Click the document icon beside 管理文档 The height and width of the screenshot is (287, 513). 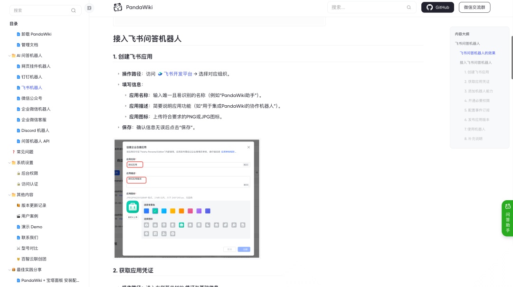click(x=19, y=45)
